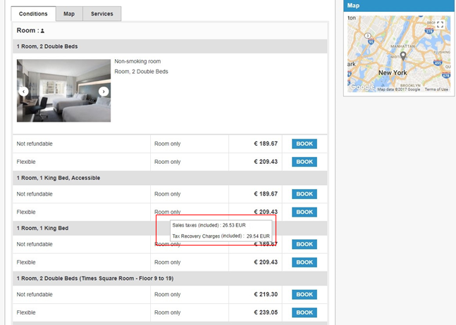The height and width of the screenshot is (325, 456).
Task: Book flexible rate 1 King Bed room
Action: pos(304,262)
